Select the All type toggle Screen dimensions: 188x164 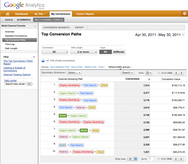[x=105, y=52]
